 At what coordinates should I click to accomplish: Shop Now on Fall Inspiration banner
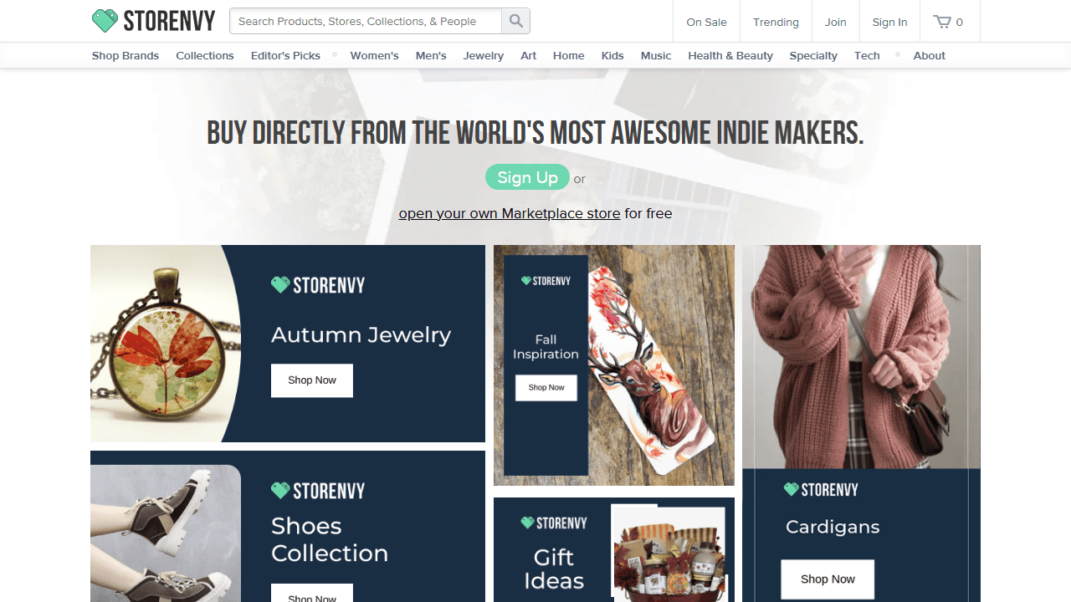pos(546,387)
